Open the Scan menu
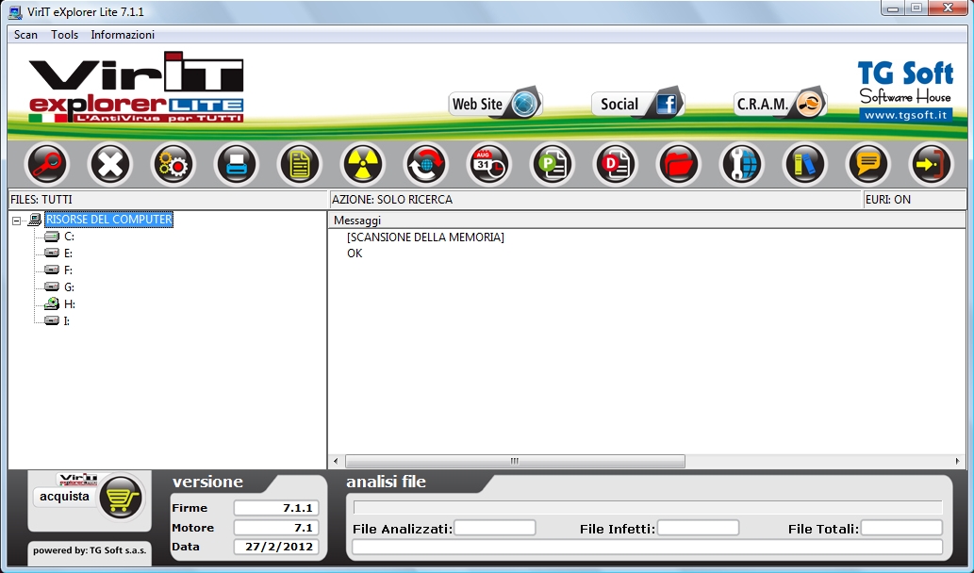The image size is (974, 573). click(x=25, y=35)
